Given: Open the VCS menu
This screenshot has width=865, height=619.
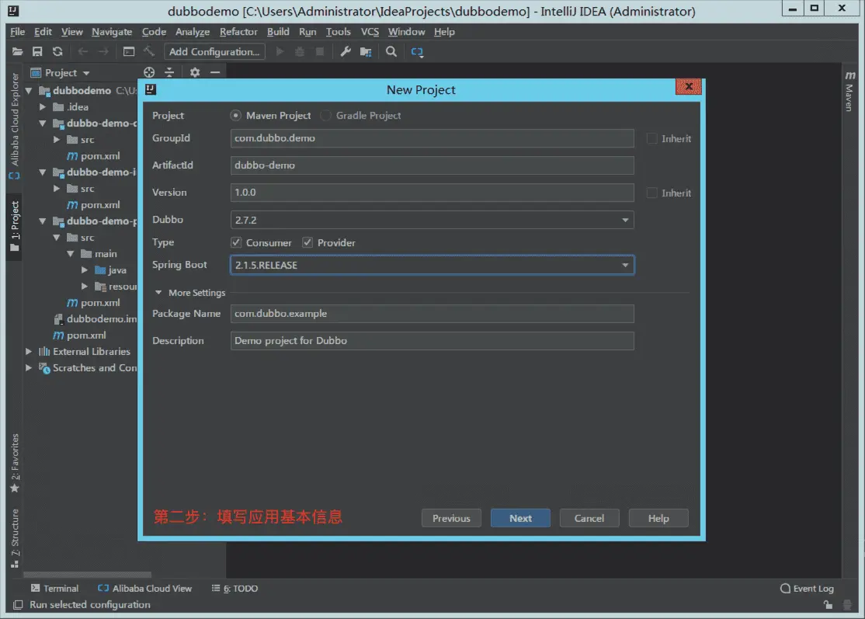Looking at the screenshot, I should (370, 32).
